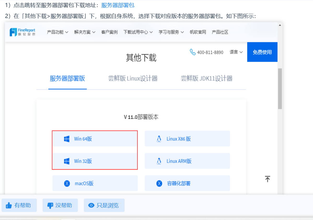Image resolution: width=313 pixels, height=220 pixels.
Task: Expand the 学习与服务 dropdown menu
Action: [x=171, y=32]
